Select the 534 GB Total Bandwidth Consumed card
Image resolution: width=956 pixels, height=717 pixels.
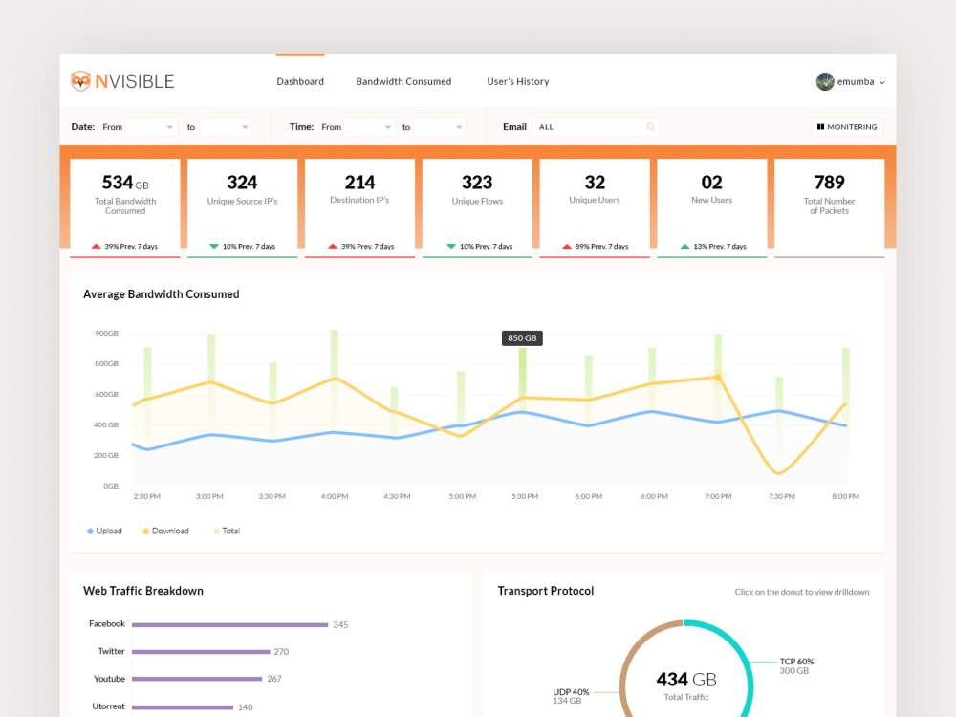click(x=125, y=207)
